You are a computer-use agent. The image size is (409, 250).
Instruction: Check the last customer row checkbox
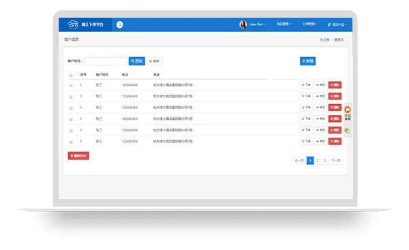(71, 142)
